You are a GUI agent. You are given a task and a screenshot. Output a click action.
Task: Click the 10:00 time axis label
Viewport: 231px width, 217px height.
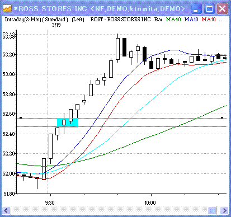pyautogui.click(x=150, y=202)
